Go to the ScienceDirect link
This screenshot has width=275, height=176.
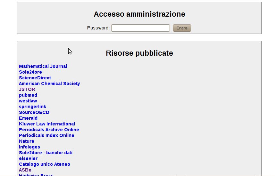[x=35, y=78]
